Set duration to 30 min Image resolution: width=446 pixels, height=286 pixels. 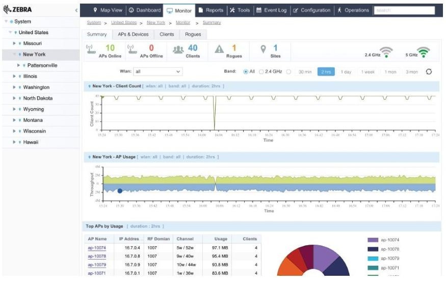coord(305,72)
